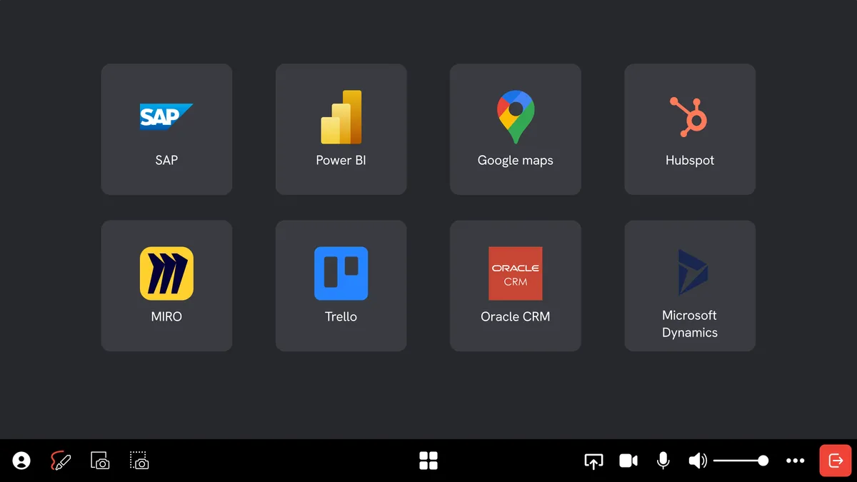Open the more options menu
This screenshot has width=857, height=482.
(x=795, y=461)
